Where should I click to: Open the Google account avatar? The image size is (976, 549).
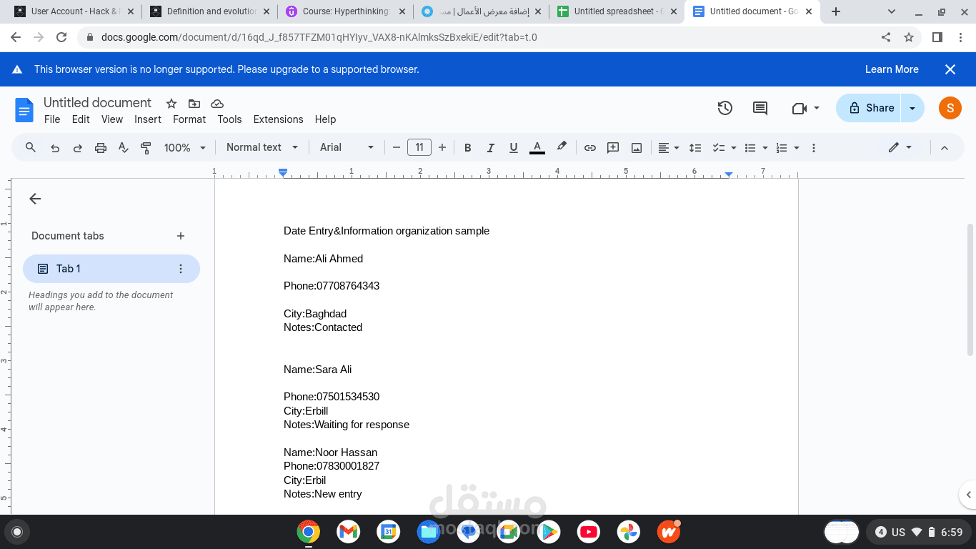tap(950, 108)
